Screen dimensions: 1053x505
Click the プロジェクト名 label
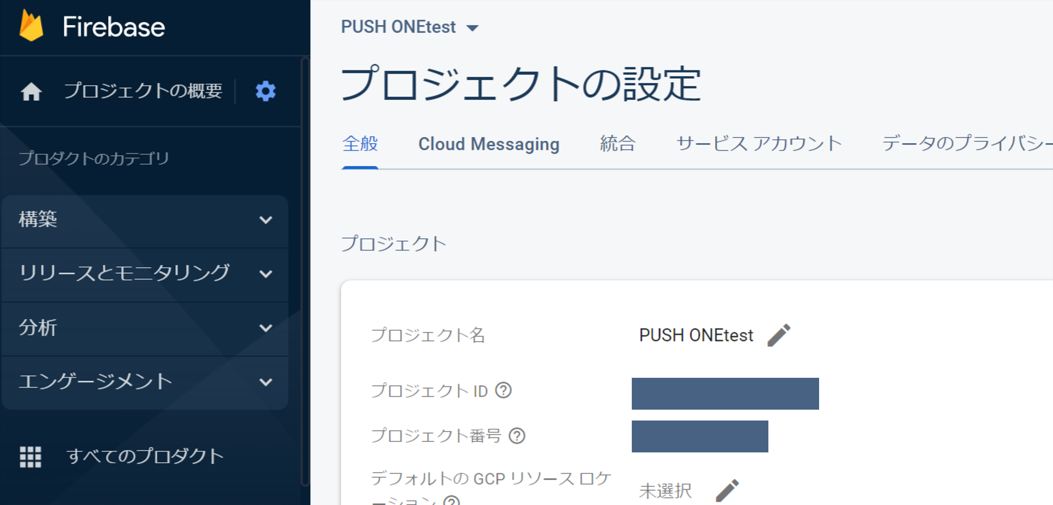428,335
